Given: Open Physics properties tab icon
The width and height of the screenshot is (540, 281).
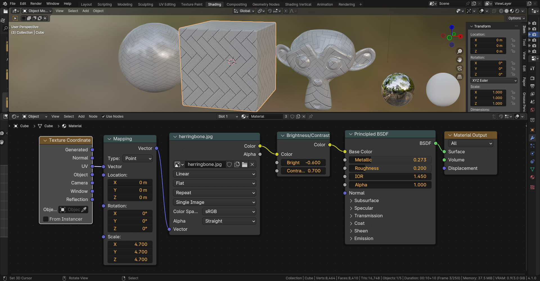Looking at the screenshot, I should [x=532, y=154].
